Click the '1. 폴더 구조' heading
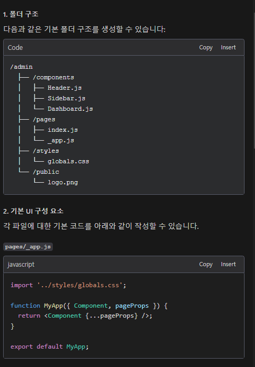This screenshot has height=367, width=255. 21,14
